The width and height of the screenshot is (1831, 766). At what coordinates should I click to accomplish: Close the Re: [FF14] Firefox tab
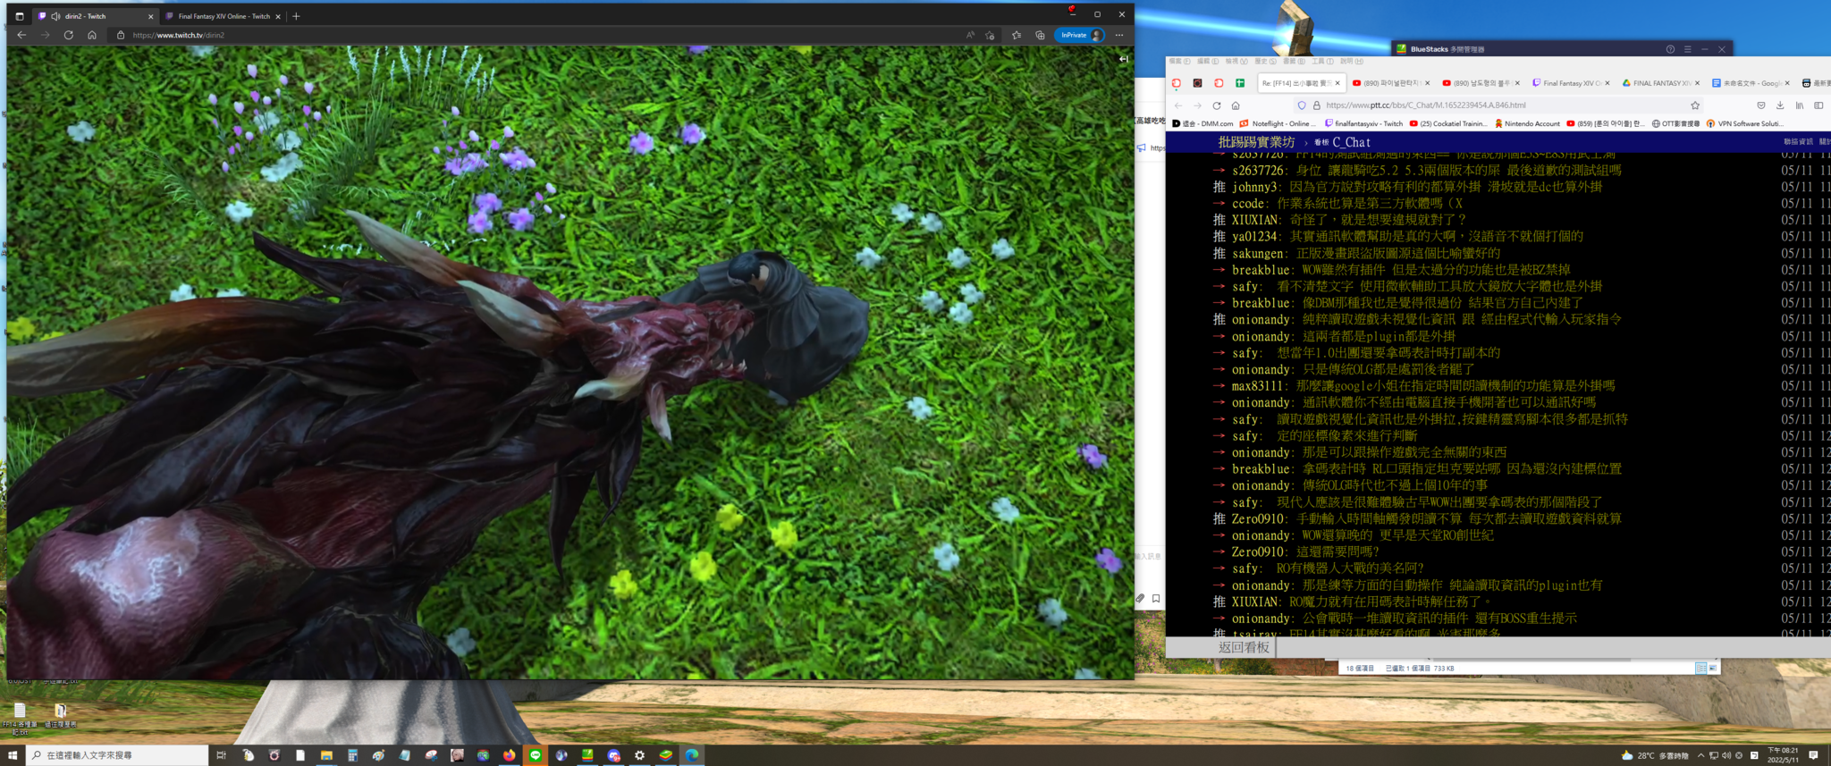tap(1337, 83)
